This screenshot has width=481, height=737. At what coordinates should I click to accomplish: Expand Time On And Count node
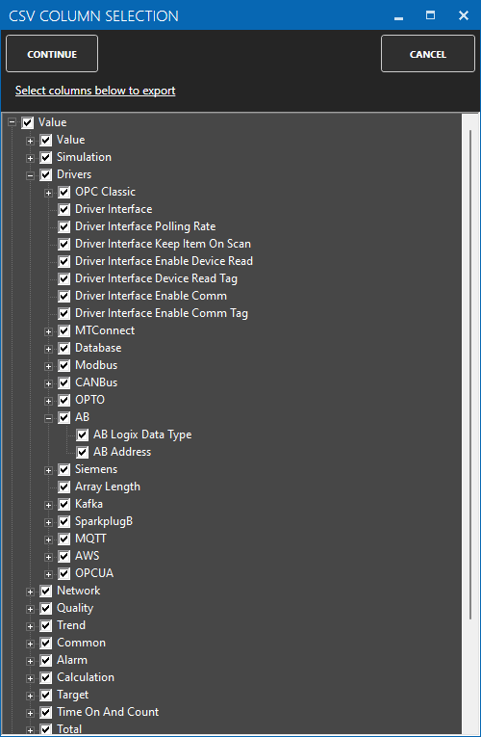coord(30,714)
